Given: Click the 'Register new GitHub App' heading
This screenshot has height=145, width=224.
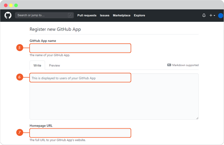Looking at the screenshot, I should 55,29.
